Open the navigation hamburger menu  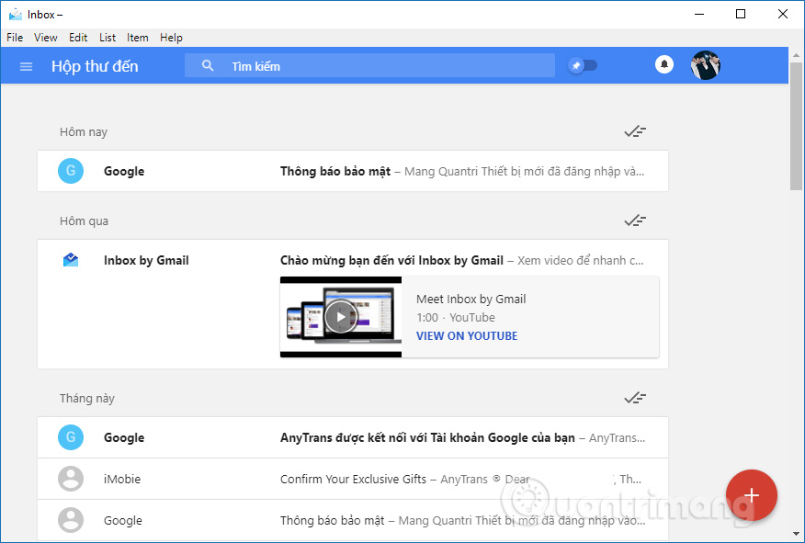click(26, 66)
